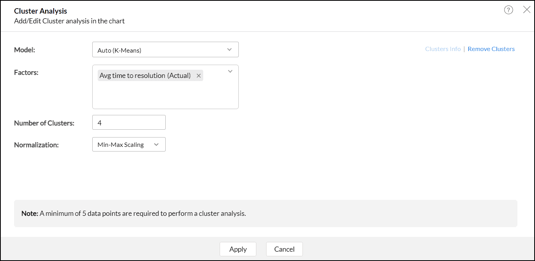Remove the Avg time to resolution factor tag
Image resolution: width=535 pixels, height=261 pixels.
pos(199,76)
